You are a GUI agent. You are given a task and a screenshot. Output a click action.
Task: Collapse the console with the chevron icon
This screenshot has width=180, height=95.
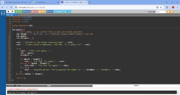[8, 86]
